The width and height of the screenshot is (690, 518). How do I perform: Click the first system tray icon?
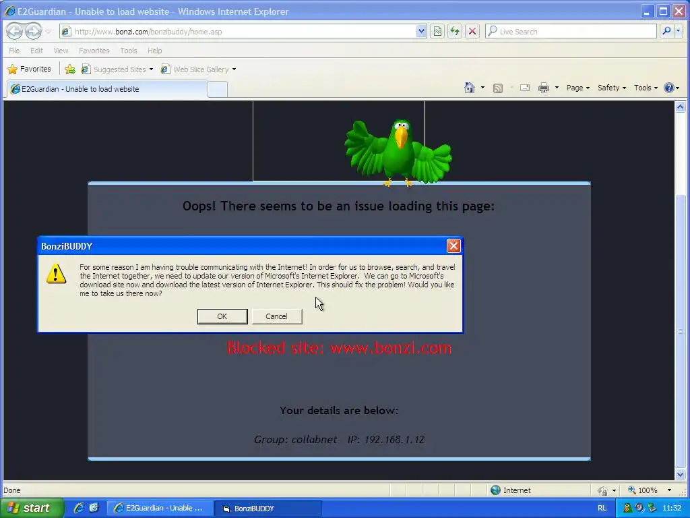coord(628,509)
